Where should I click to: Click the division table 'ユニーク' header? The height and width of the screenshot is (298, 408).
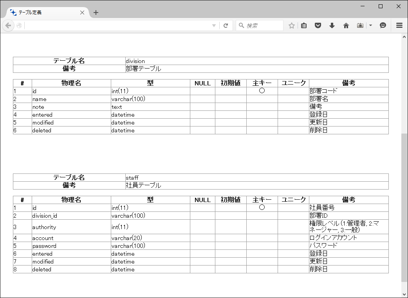point(294,83)
